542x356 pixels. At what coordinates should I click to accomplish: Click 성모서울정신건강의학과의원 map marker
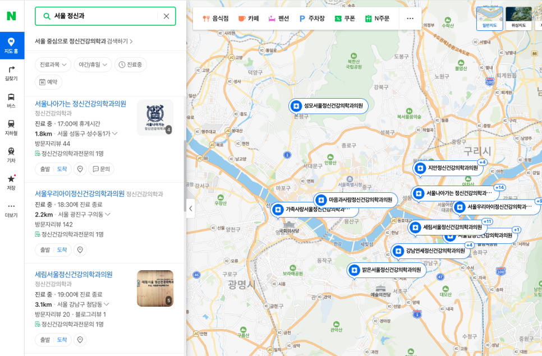(x=328, y=106)
